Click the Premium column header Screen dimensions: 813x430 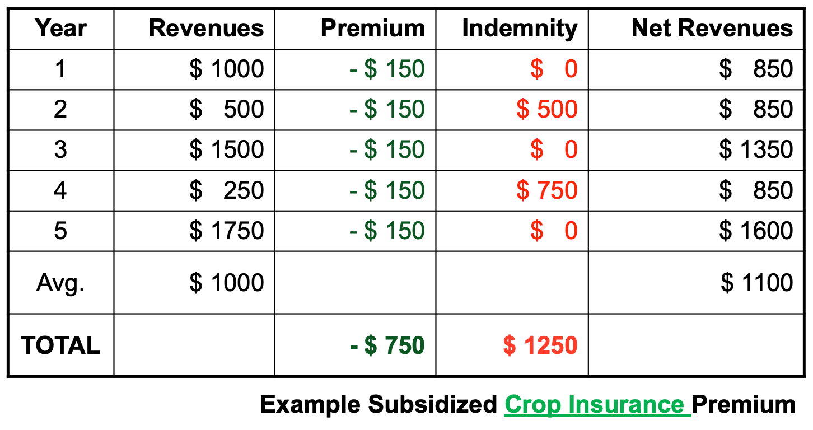[372, 29]
